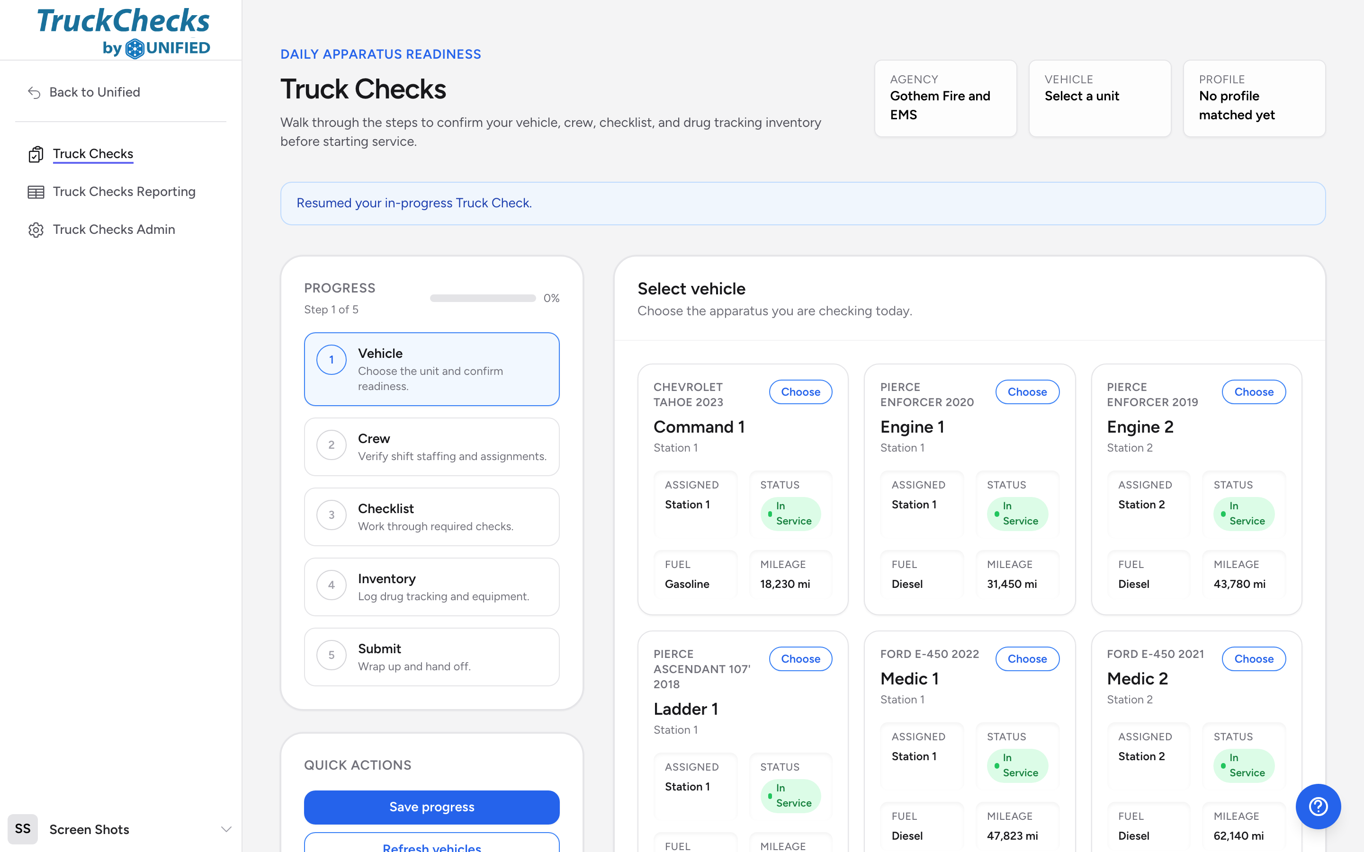Click the Save progress button
Screen dimensions: 1364x852
432,807
